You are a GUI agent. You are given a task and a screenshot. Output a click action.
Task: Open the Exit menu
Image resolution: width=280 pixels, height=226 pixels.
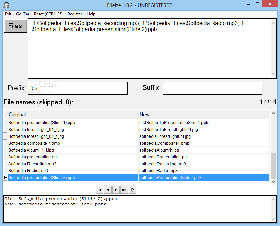(8, 14)
